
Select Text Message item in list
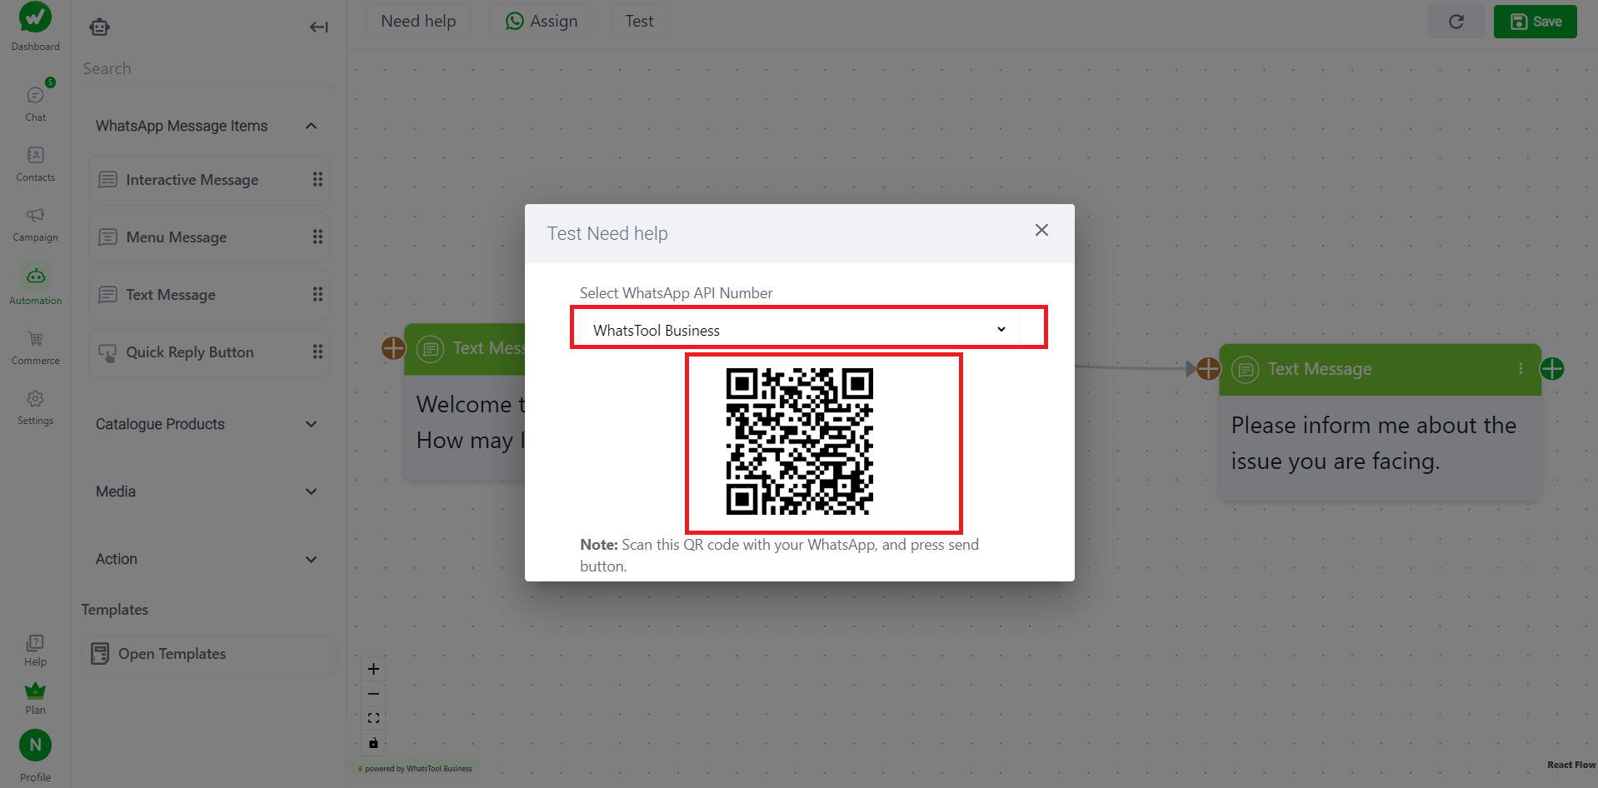[208, 295]
